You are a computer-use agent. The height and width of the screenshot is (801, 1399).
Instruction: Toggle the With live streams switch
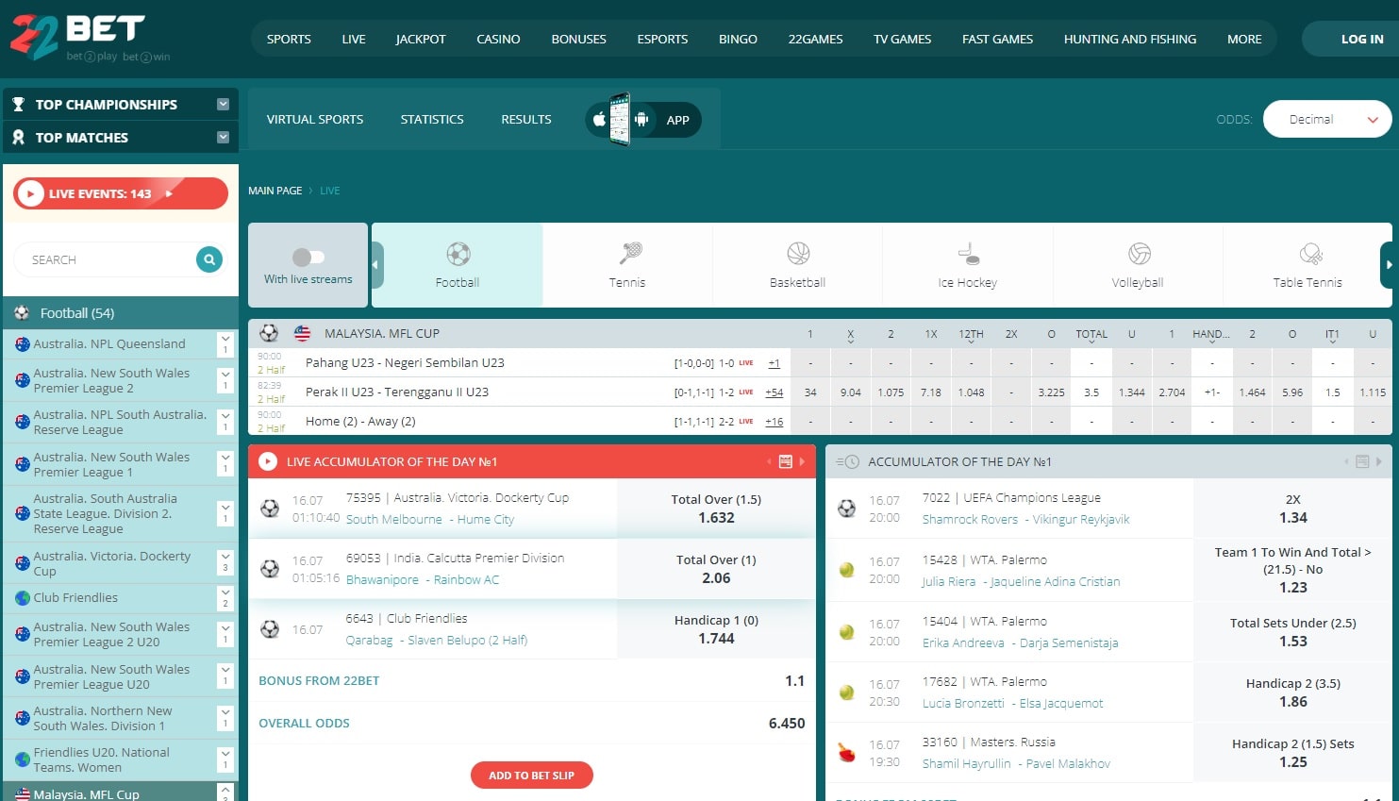(x=308, y=257)
